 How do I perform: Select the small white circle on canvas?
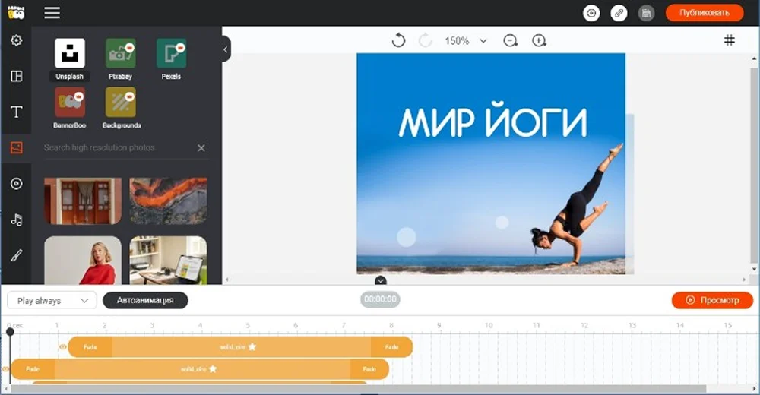tap(502, 223)
